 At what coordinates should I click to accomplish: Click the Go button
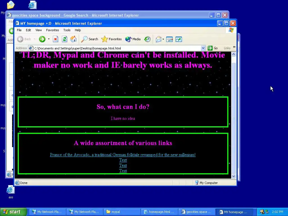coord(213,48)
